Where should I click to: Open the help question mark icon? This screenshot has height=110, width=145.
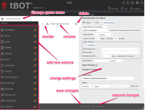[x=128, y=3]
